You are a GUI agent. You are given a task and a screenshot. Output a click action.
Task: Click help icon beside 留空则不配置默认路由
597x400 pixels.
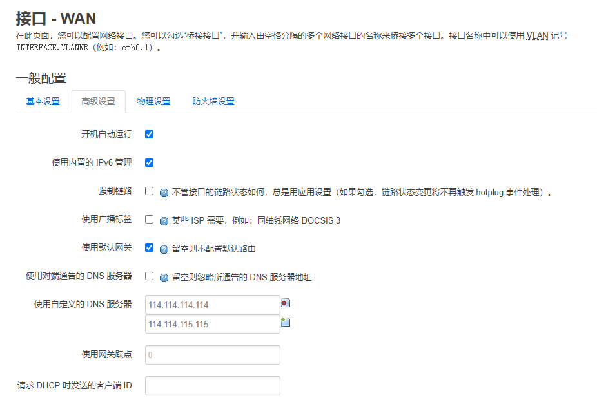coord(164,249)
